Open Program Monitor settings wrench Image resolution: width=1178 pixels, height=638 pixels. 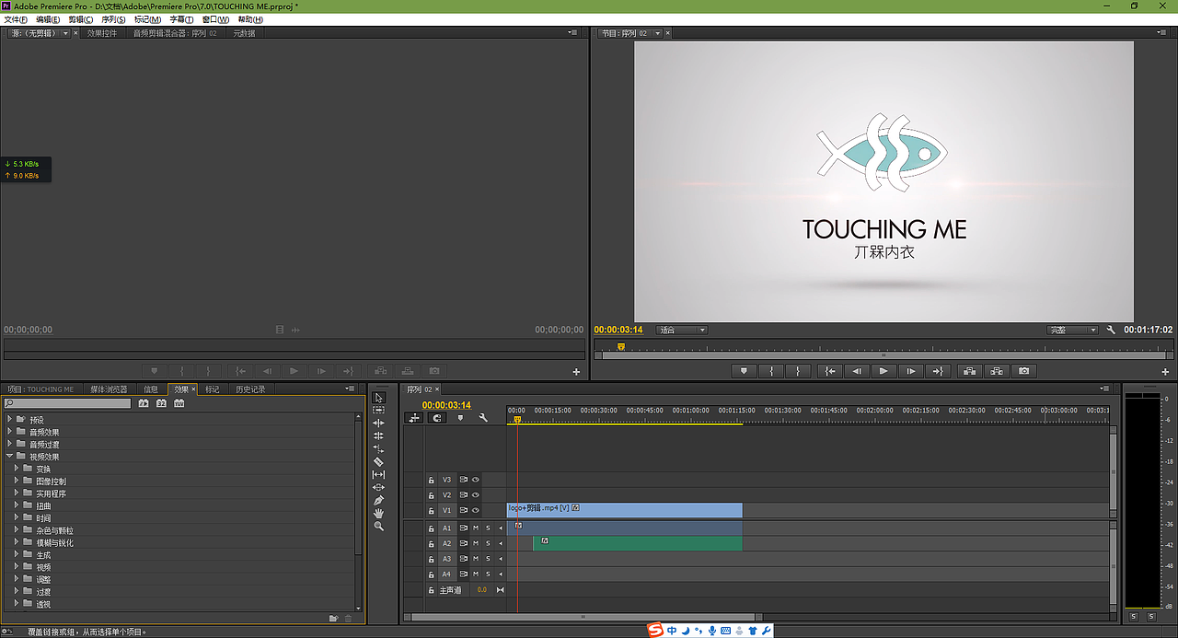[x=1111, y=330]
